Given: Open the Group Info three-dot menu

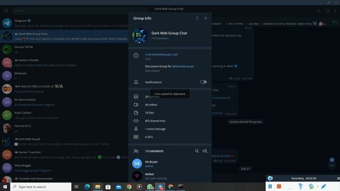Looking at the screenshot, I should click(197, 19).
